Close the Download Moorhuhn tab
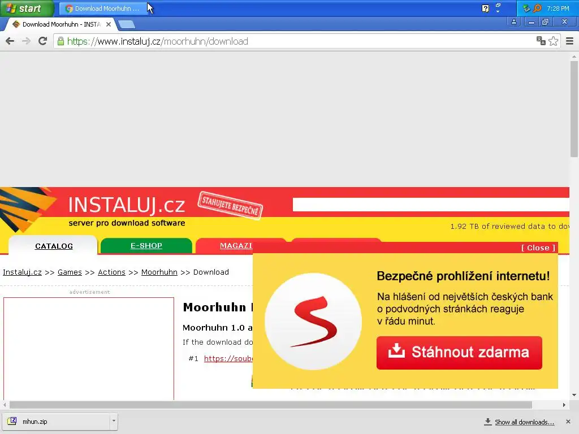Image resolution: width=579 pixels, height=434 pixels. tap(109, 24)
